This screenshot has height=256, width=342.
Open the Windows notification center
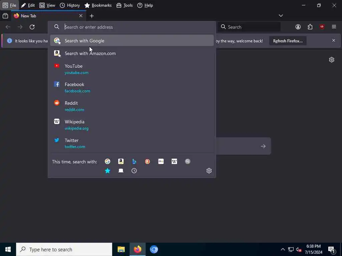click(331, 249)
